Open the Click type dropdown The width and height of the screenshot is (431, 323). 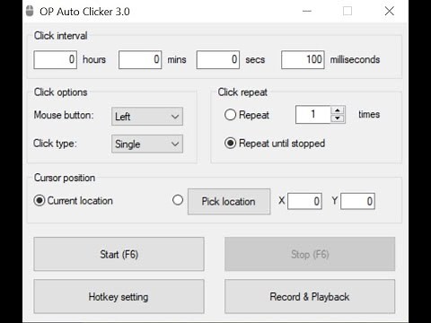(147, 144)
